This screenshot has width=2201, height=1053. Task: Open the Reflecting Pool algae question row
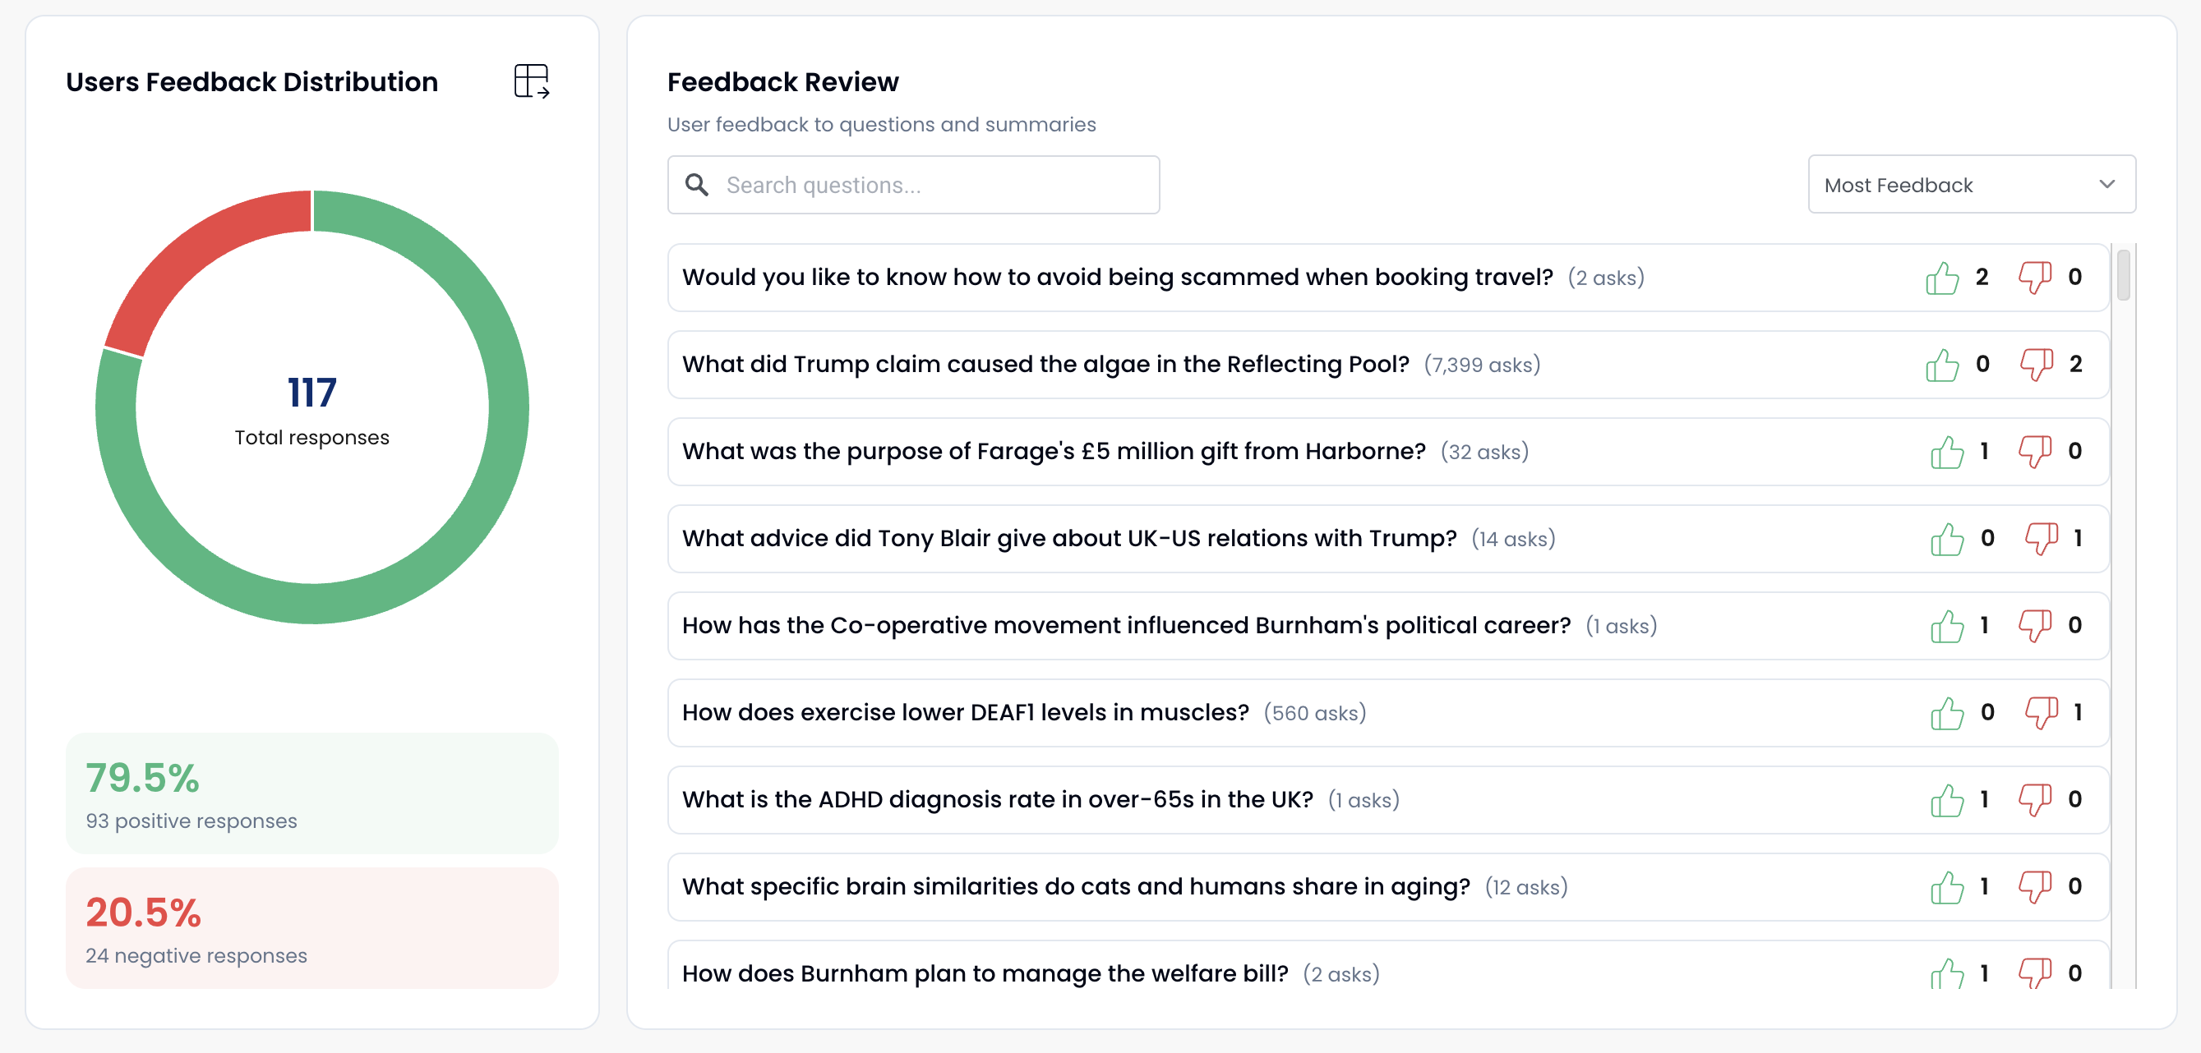(x=1387, y=365)
